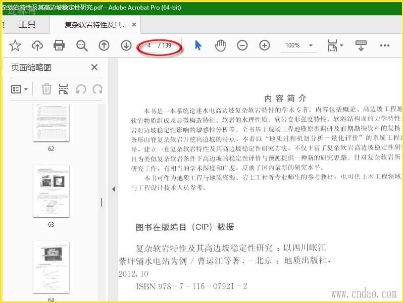Select page 64 thumbnail

(x=52, y=267)
